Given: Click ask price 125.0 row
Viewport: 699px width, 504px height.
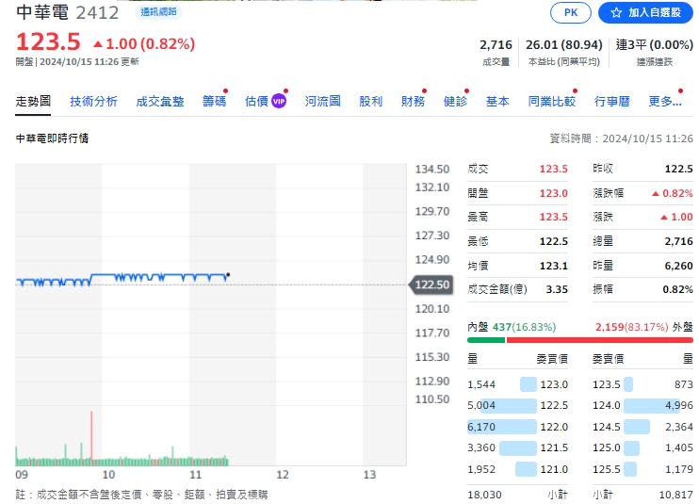Looking at the screenshot, I should click(x=642, y=447).
